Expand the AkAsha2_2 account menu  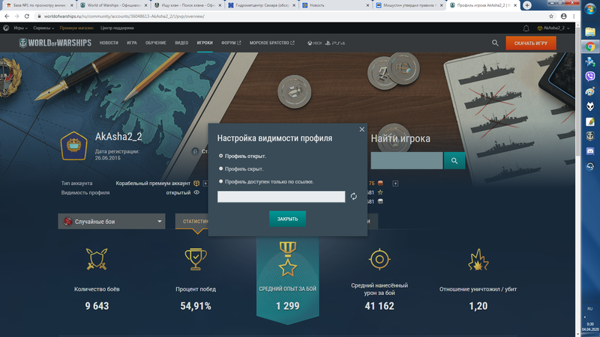553,28
